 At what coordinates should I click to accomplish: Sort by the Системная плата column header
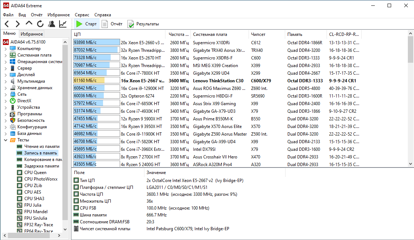pos(220,34)
